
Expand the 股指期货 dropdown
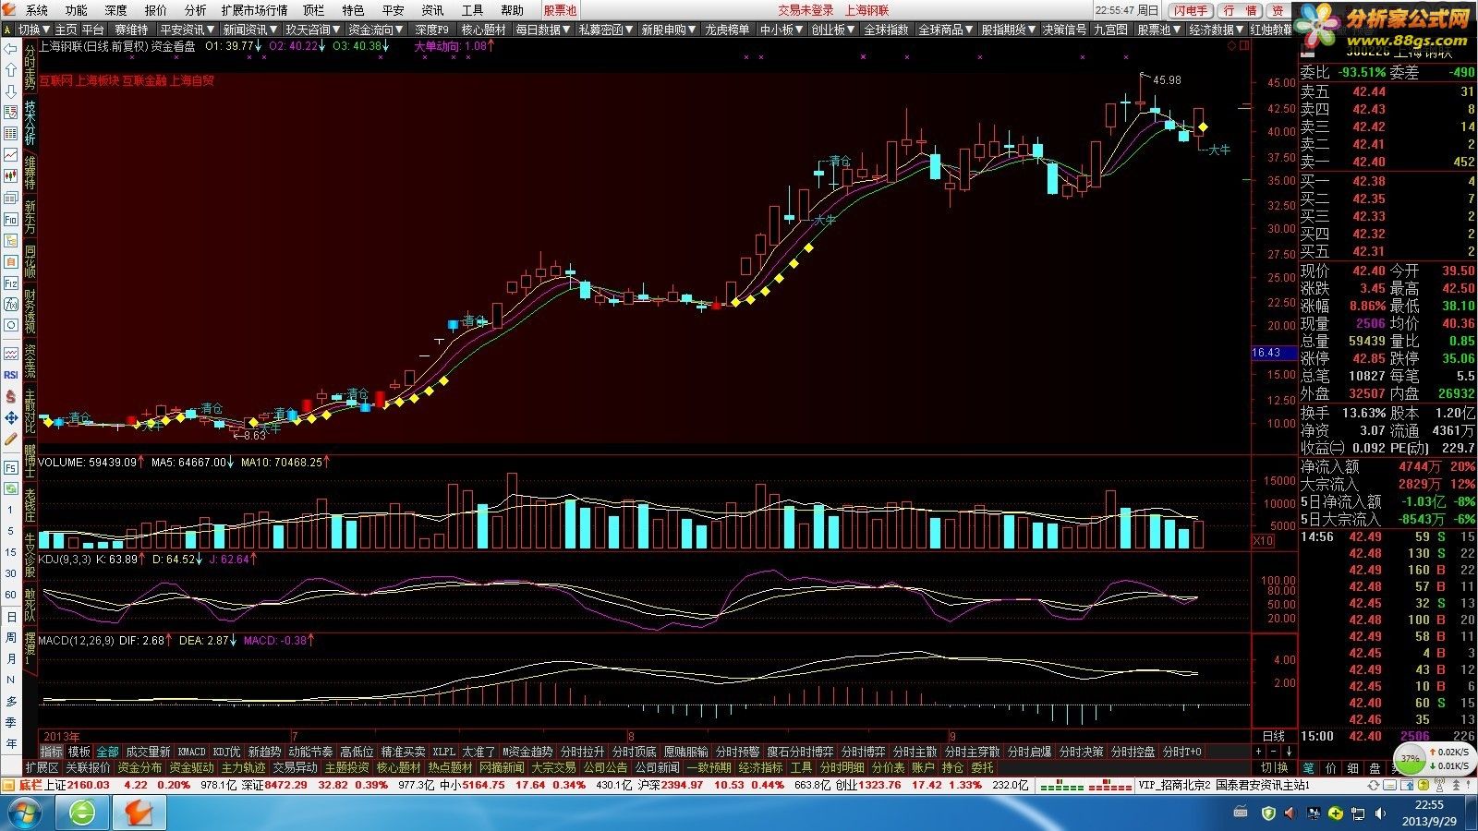1008,30
